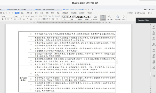Switch to the 页面布局 Page Layout tab
The height and width of the screenshot is (93, 156).
29,13
